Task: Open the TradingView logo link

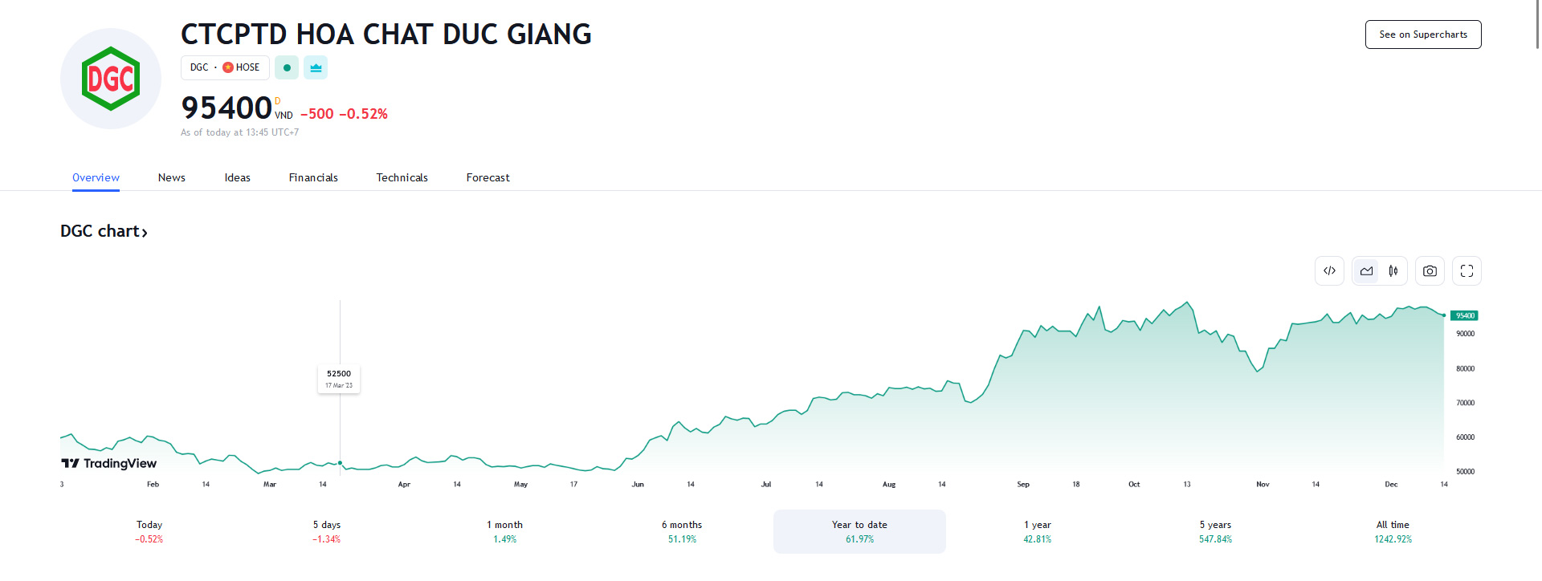Action: click(x=108, y=463)
